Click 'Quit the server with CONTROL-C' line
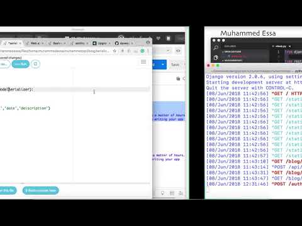This screenshot has width=302, height=226. point(250,88)
